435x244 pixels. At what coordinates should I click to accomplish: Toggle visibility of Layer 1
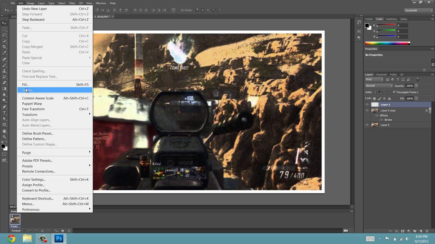pyautogui.click(x=367, y=105)
